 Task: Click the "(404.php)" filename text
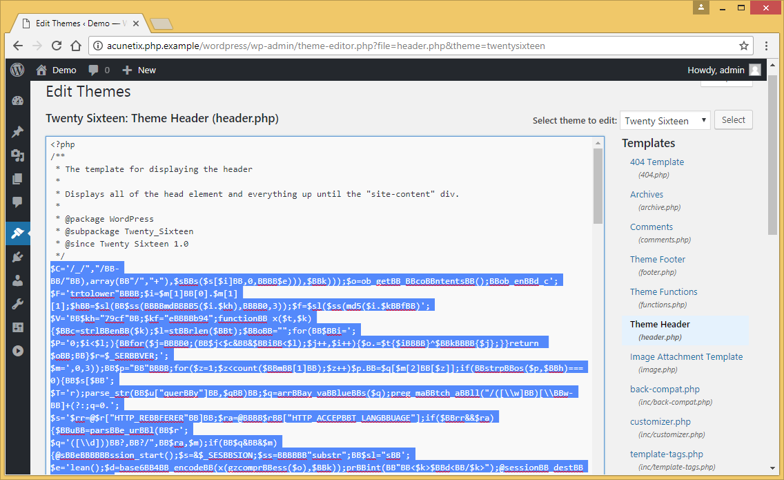pyautogui.click(x=654, y=175)
